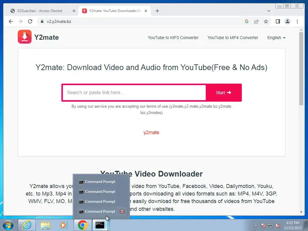
Task: Click the Y2mate brand name
Action: coord(47,37)
